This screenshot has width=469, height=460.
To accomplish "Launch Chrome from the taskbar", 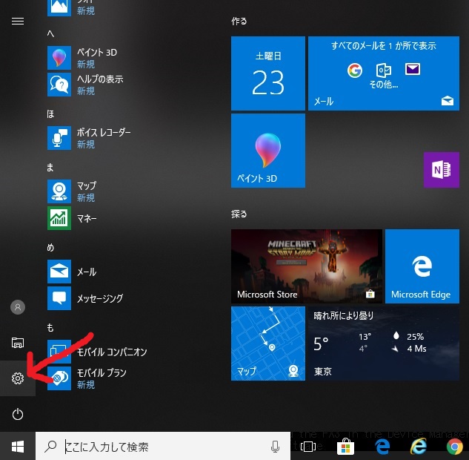I will 455,447.
